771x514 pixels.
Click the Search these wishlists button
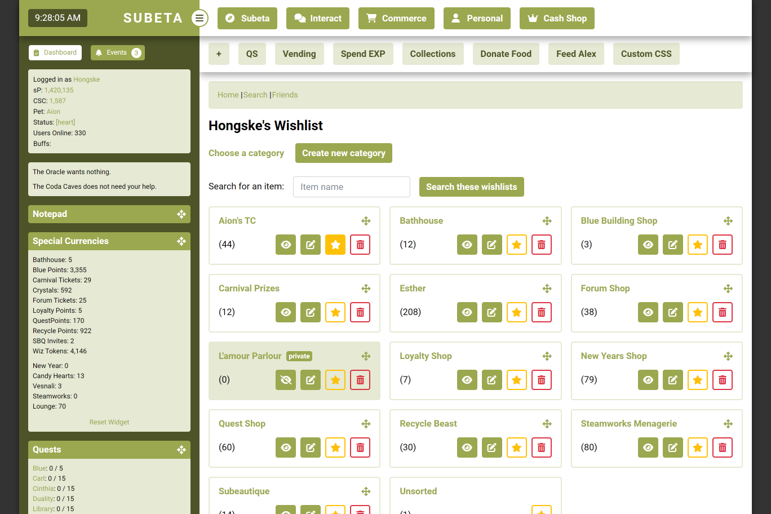click(x=471, y=187)
